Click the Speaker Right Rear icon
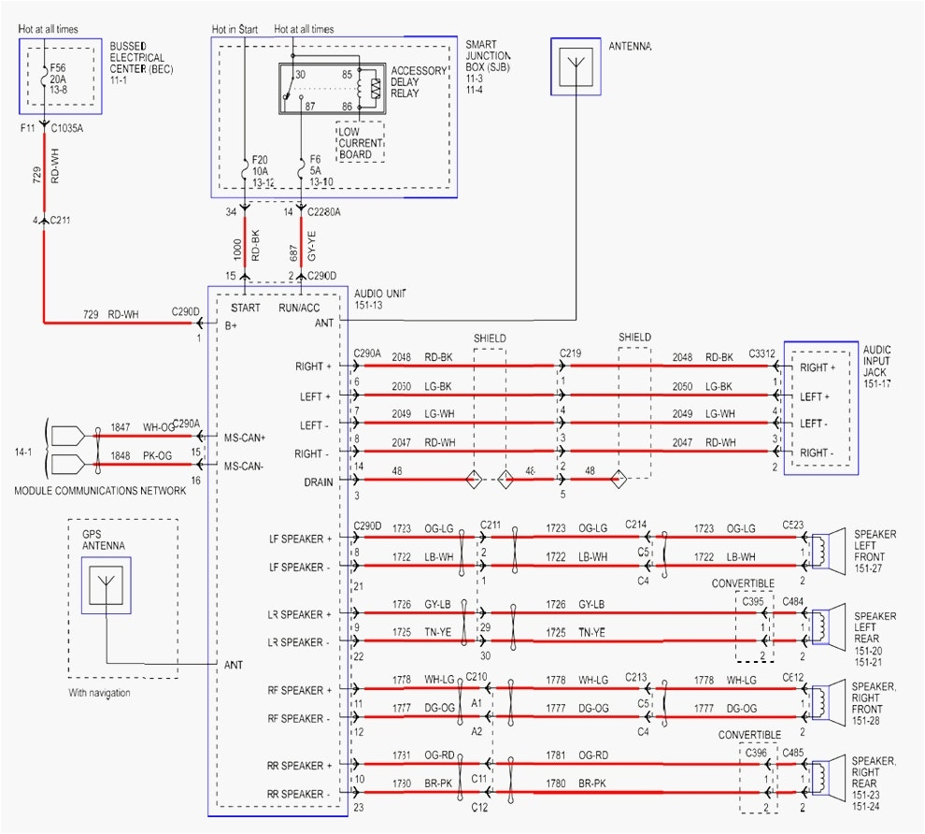This screenshot has height=834, width=925. coord(820,778)
